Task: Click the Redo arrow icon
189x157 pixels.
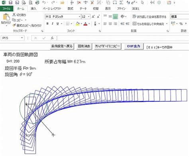Action: point(53,2)
